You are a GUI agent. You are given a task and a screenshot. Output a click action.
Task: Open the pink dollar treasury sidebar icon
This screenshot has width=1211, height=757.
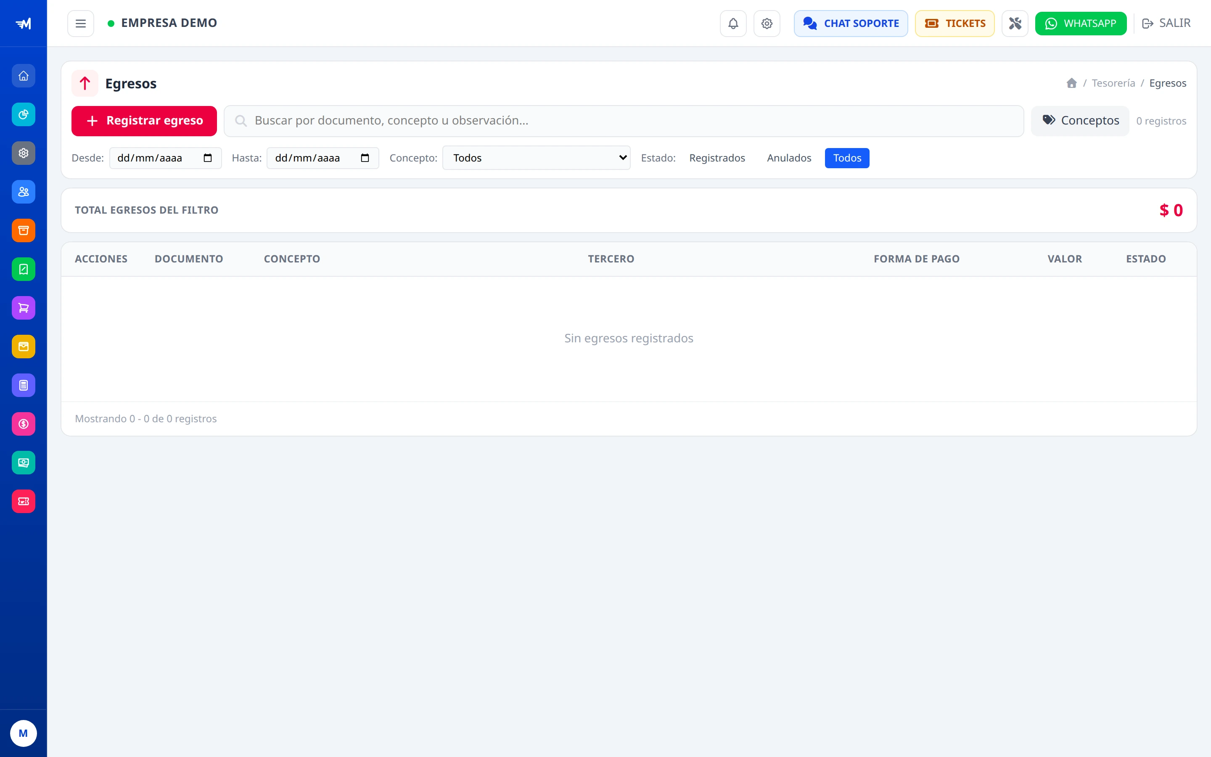pos(24,424)
